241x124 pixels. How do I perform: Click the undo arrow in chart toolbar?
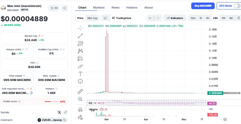(x=150, y=18)
